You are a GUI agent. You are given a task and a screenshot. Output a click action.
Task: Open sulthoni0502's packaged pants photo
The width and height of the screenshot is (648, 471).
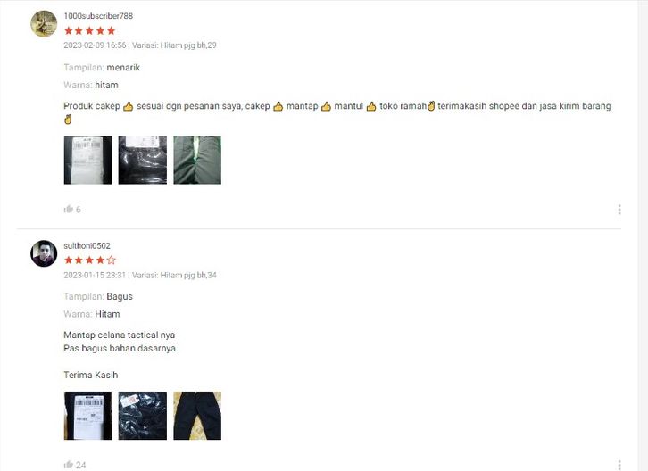click(143, 416)
